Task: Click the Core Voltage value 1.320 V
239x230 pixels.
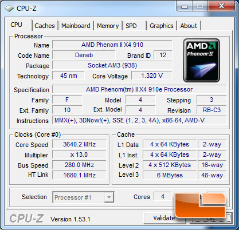Action: 152,76
